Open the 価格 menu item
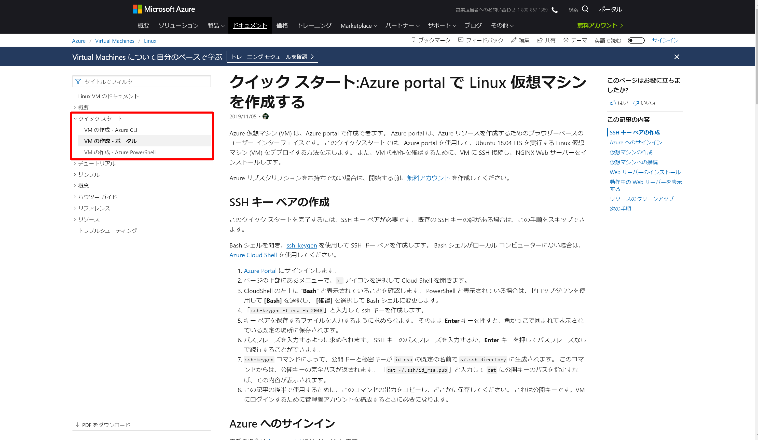 pyautogui.click(x=282, y=25)
